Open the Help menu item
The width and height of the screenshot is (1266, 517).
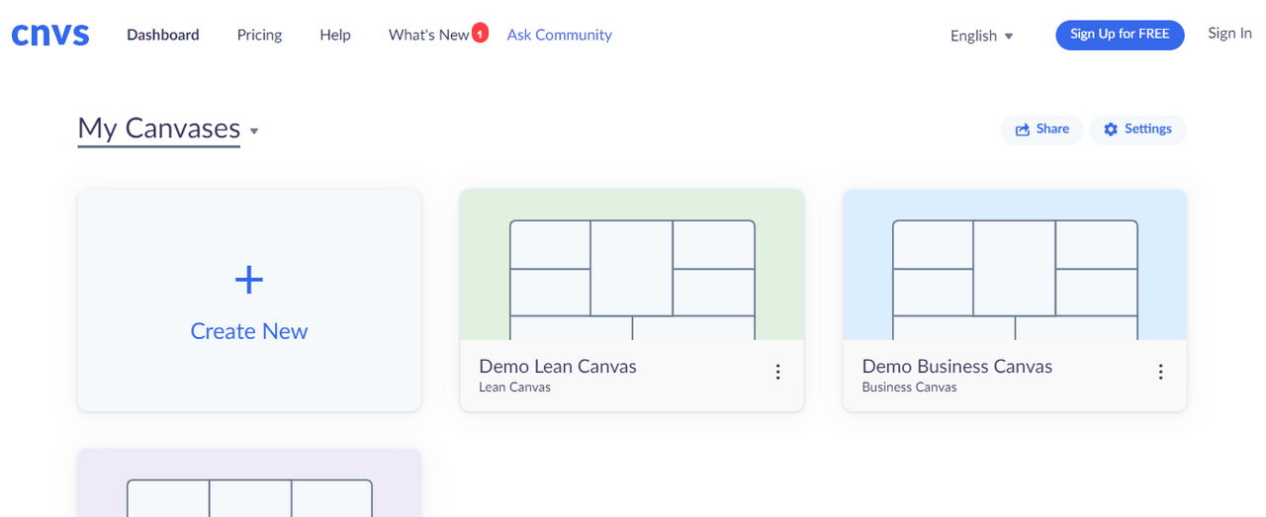point(335,35)
